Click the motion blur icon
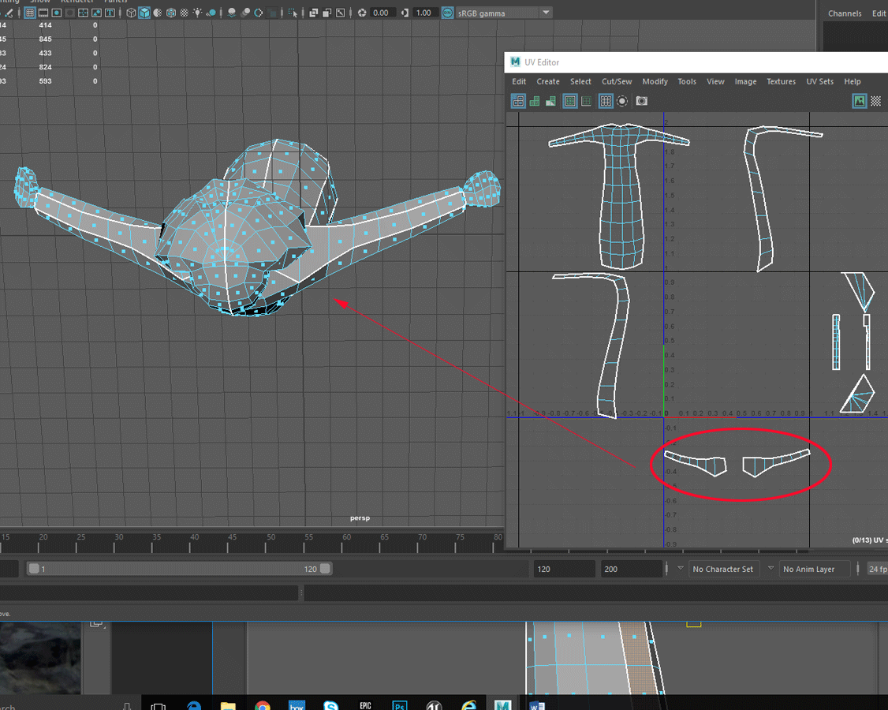 [245, 13]
